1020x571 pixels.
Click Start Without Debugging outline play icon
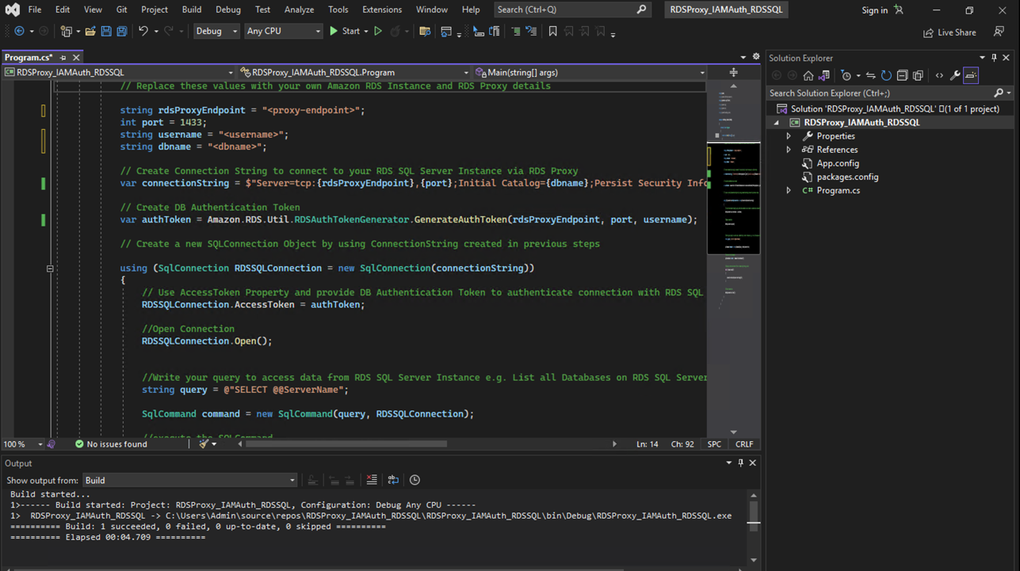click(378, 32)
